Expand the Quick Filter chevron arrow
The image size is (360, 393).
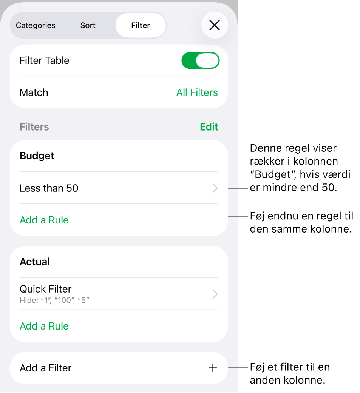coord(215,294)
